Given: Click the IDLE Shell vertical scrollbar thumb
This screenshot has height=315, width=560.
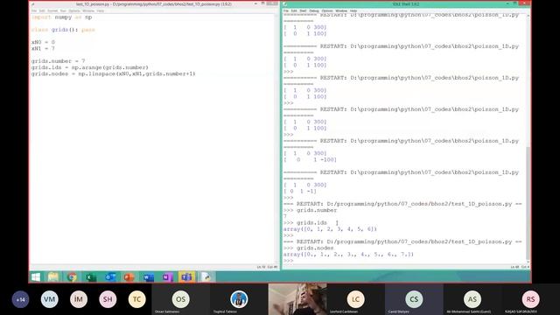Looking at the screenshot, I should (x=528, y=203).
